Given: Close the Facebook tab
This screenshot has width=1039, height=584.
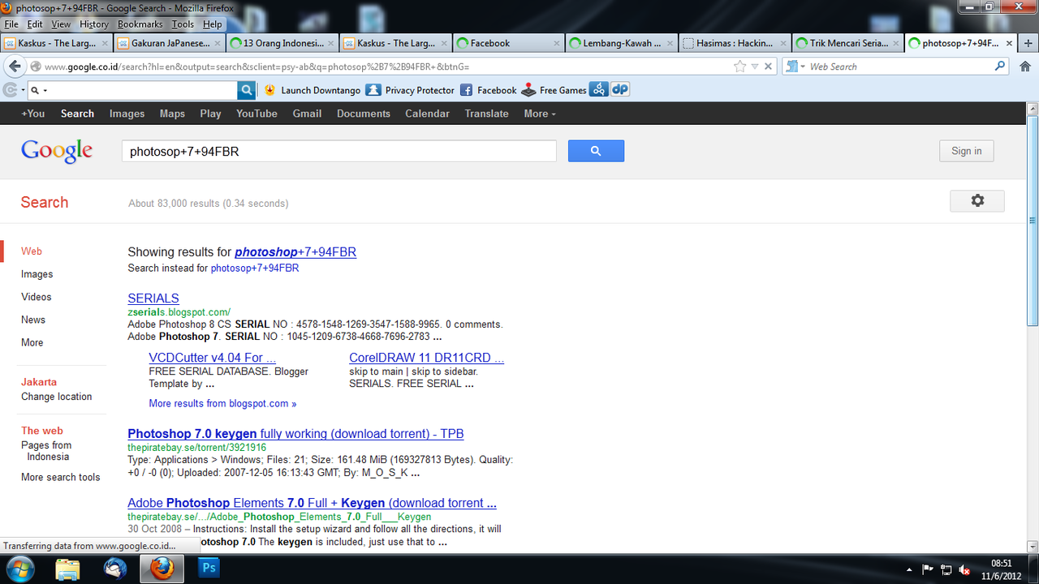Looking at the screenshot, I should [x=556, y=43].
